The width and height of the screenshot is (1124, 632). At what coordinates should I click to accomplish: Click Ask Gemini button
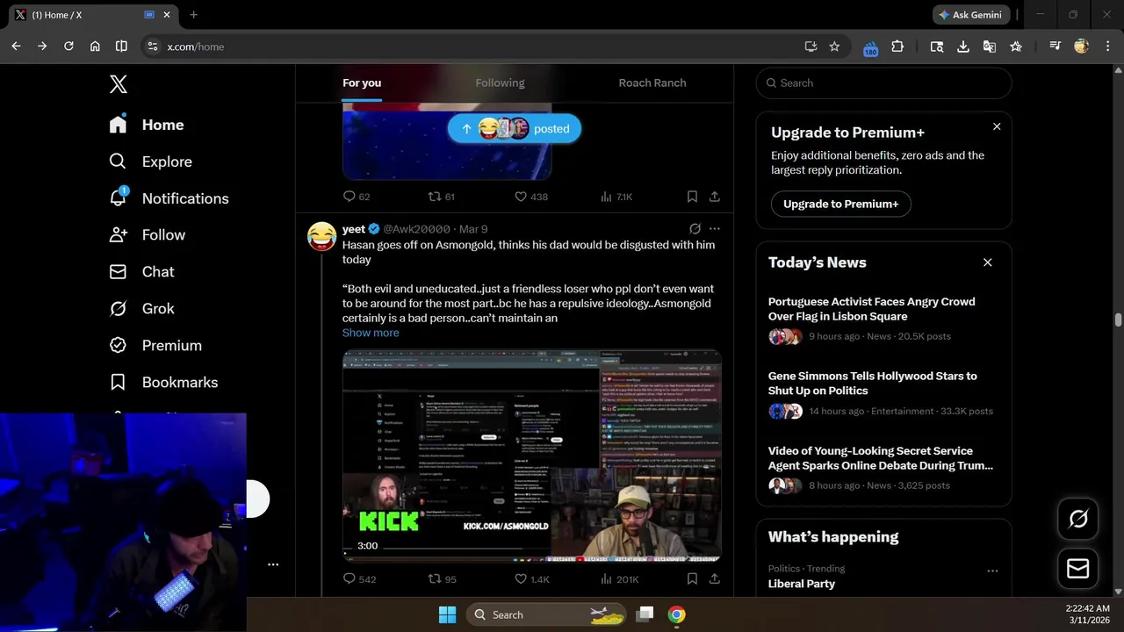click(x=970, y=15)
